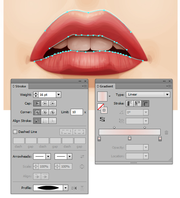Click the Reverse Gradient icon
180x198 pixels.
coord(102,119)
